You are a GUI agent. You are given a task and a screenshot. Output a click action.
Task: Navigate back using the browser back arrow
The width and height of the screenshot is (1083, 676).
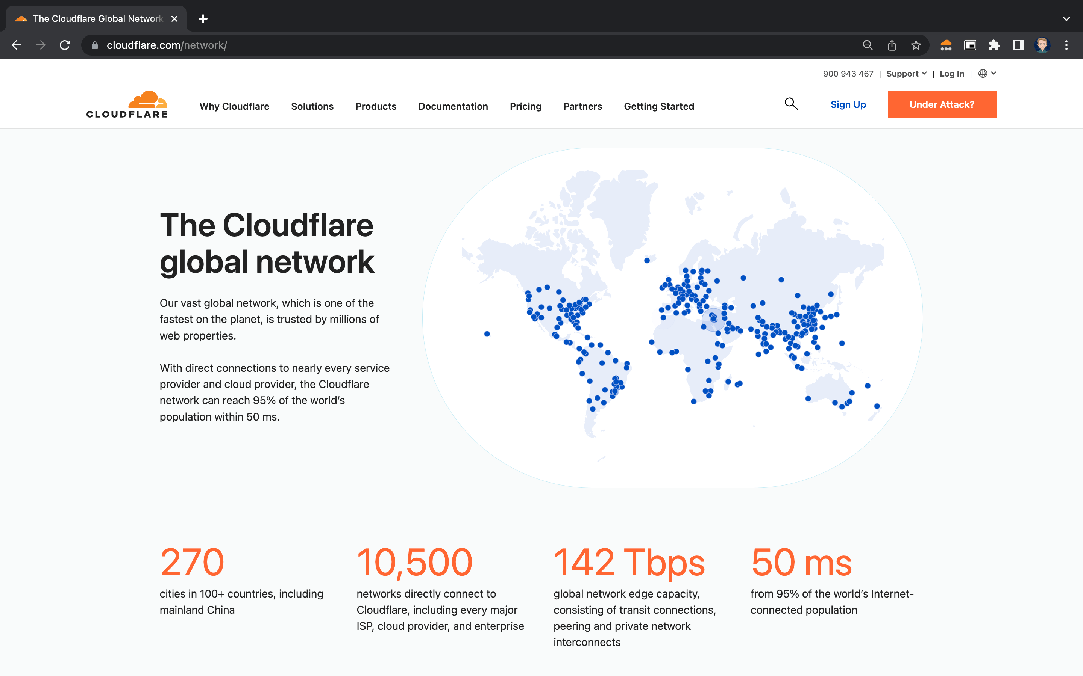click(17, 45)
